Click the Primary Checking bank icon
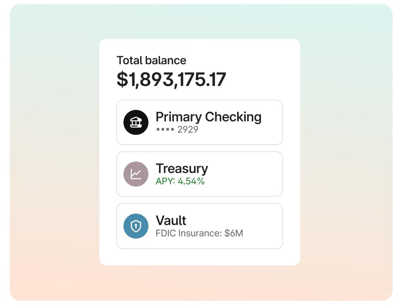The width and height of the screenshot is (401, 307). [x=136, y=122]
